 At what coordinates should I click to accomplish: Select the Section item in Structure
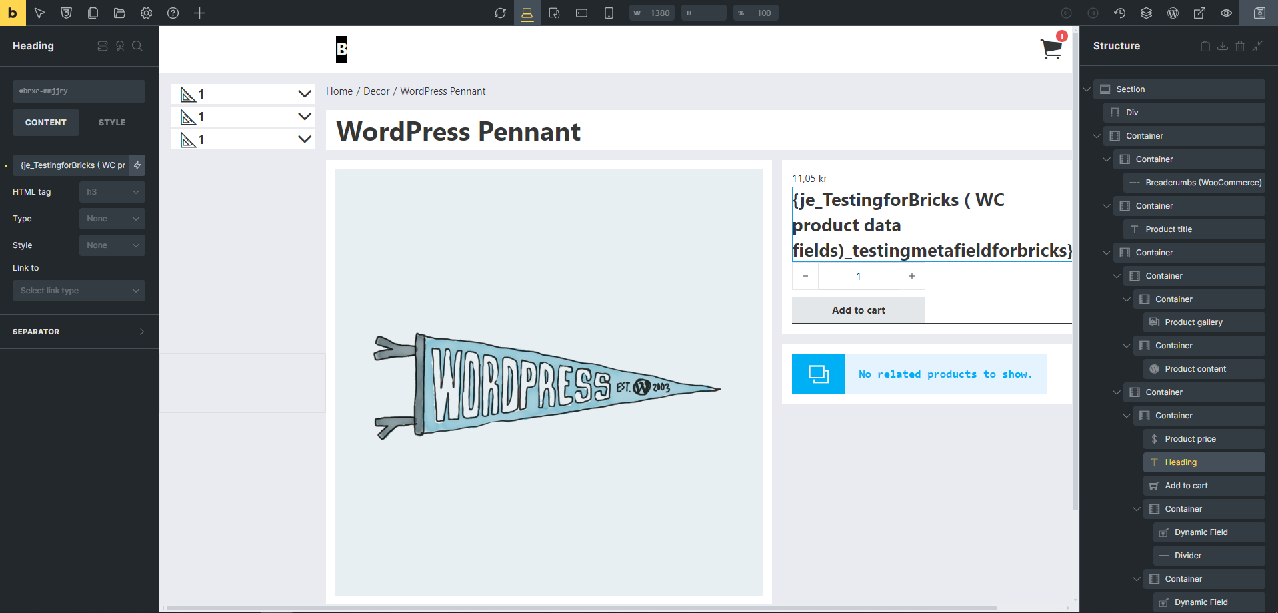pos(1179,89)
